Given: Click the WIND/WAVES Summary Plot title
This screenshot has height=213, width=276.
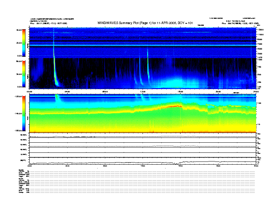Looking at the screenshot, I should pyautogui.click(x=145, y=23).
